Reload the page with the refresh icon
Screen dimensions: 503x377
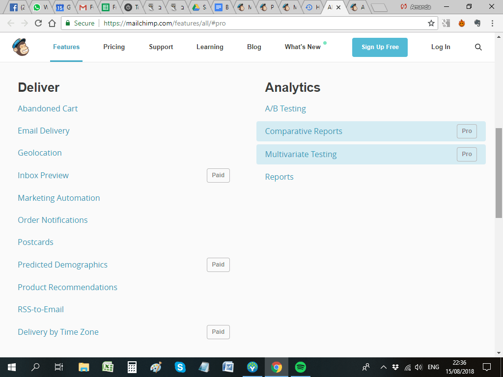point(38,23)
